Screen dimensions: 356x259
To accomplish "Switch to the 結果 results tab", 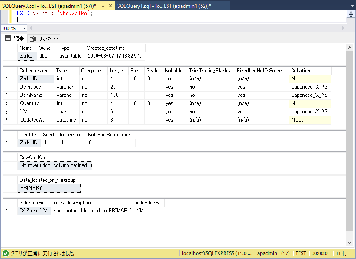I will click(14, 38).
